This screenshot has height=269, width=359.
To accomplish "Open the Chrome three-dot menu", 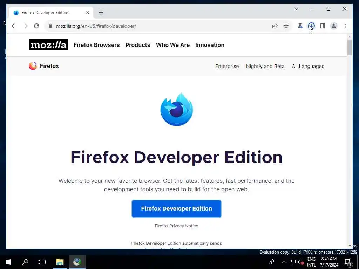I will [345, 26].
